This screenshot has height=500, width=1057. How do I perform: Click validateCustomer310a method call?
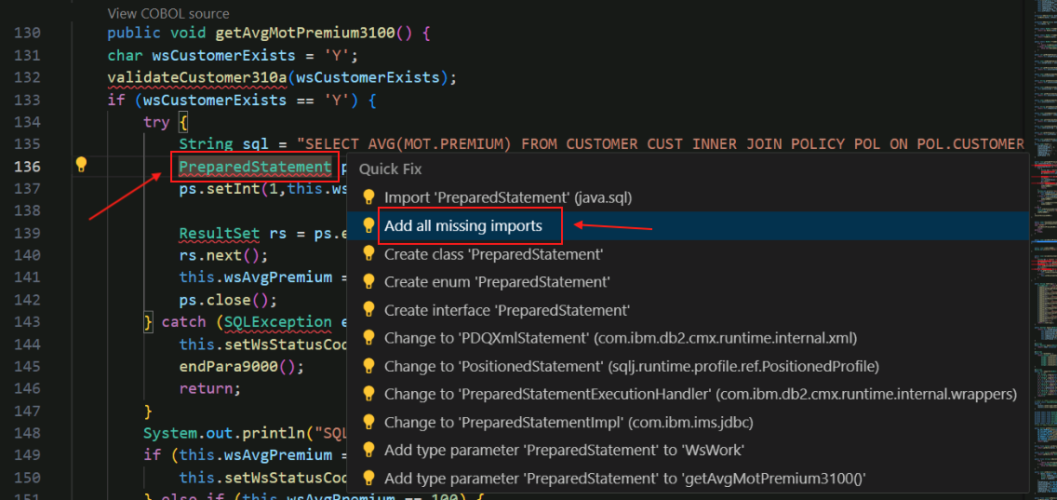(197, 77)
